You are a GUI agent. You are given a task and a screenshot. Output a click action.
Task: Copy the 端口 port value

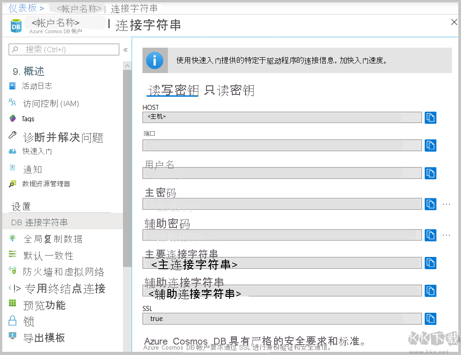[x=431, y=145]
